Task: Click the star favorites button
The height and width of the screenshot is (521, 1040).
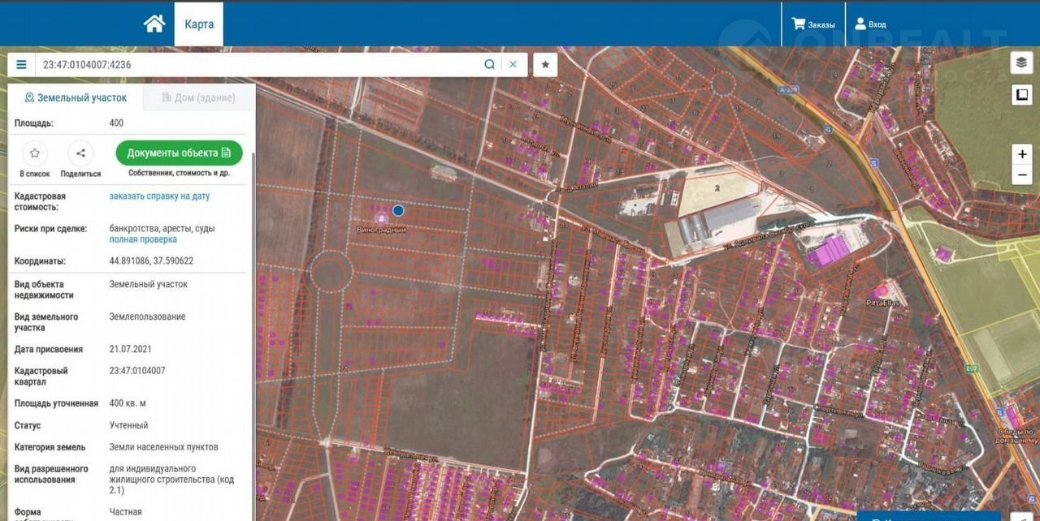Action: tap(545, 65)
